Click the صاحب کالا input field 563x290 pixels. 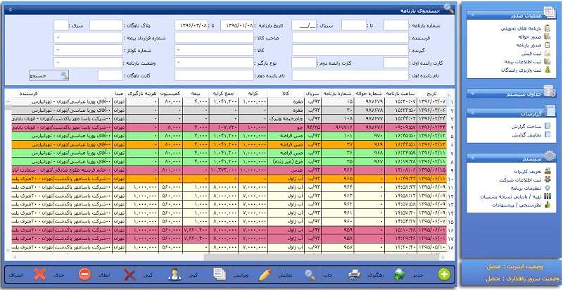point(215,38)
